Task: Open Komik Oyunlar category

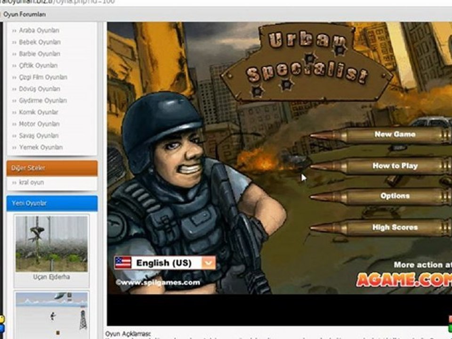Action: coord(38,113)
